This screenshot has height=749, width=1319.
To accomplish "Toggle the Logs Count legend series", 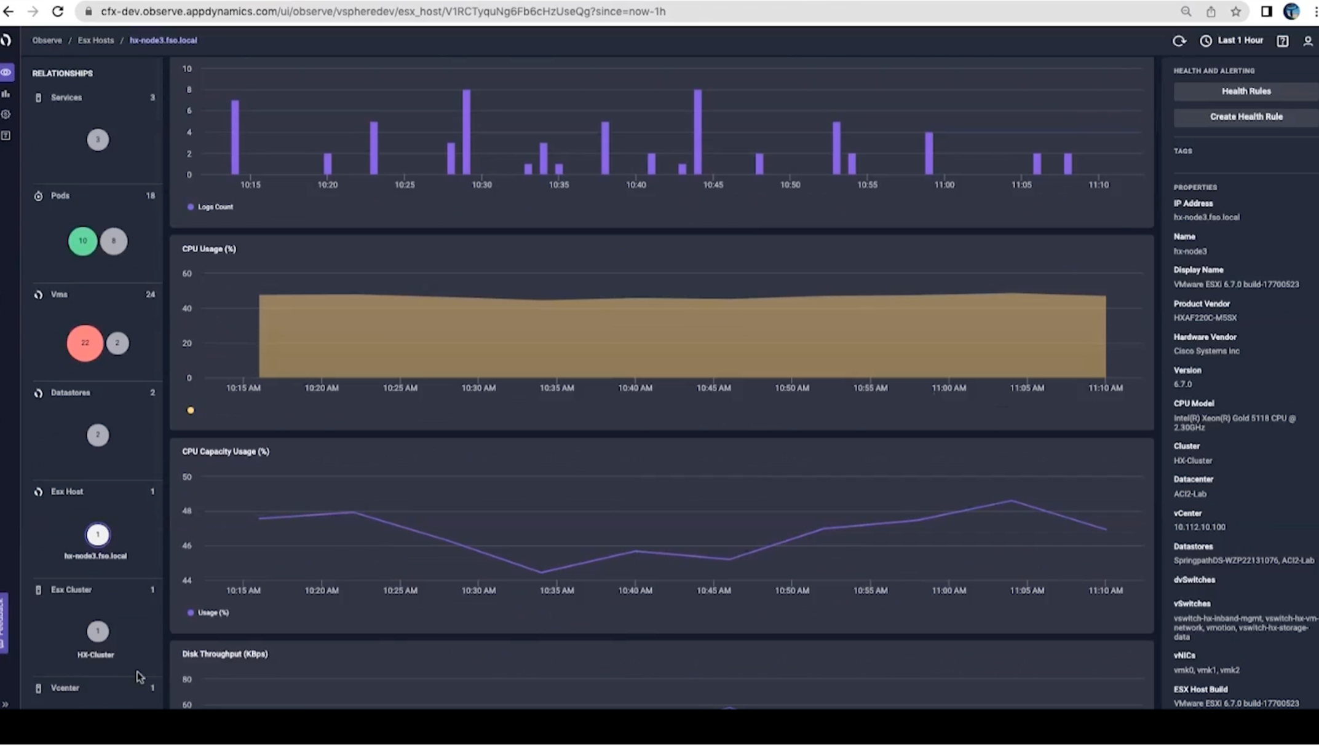I will click(x=210, y=207).
